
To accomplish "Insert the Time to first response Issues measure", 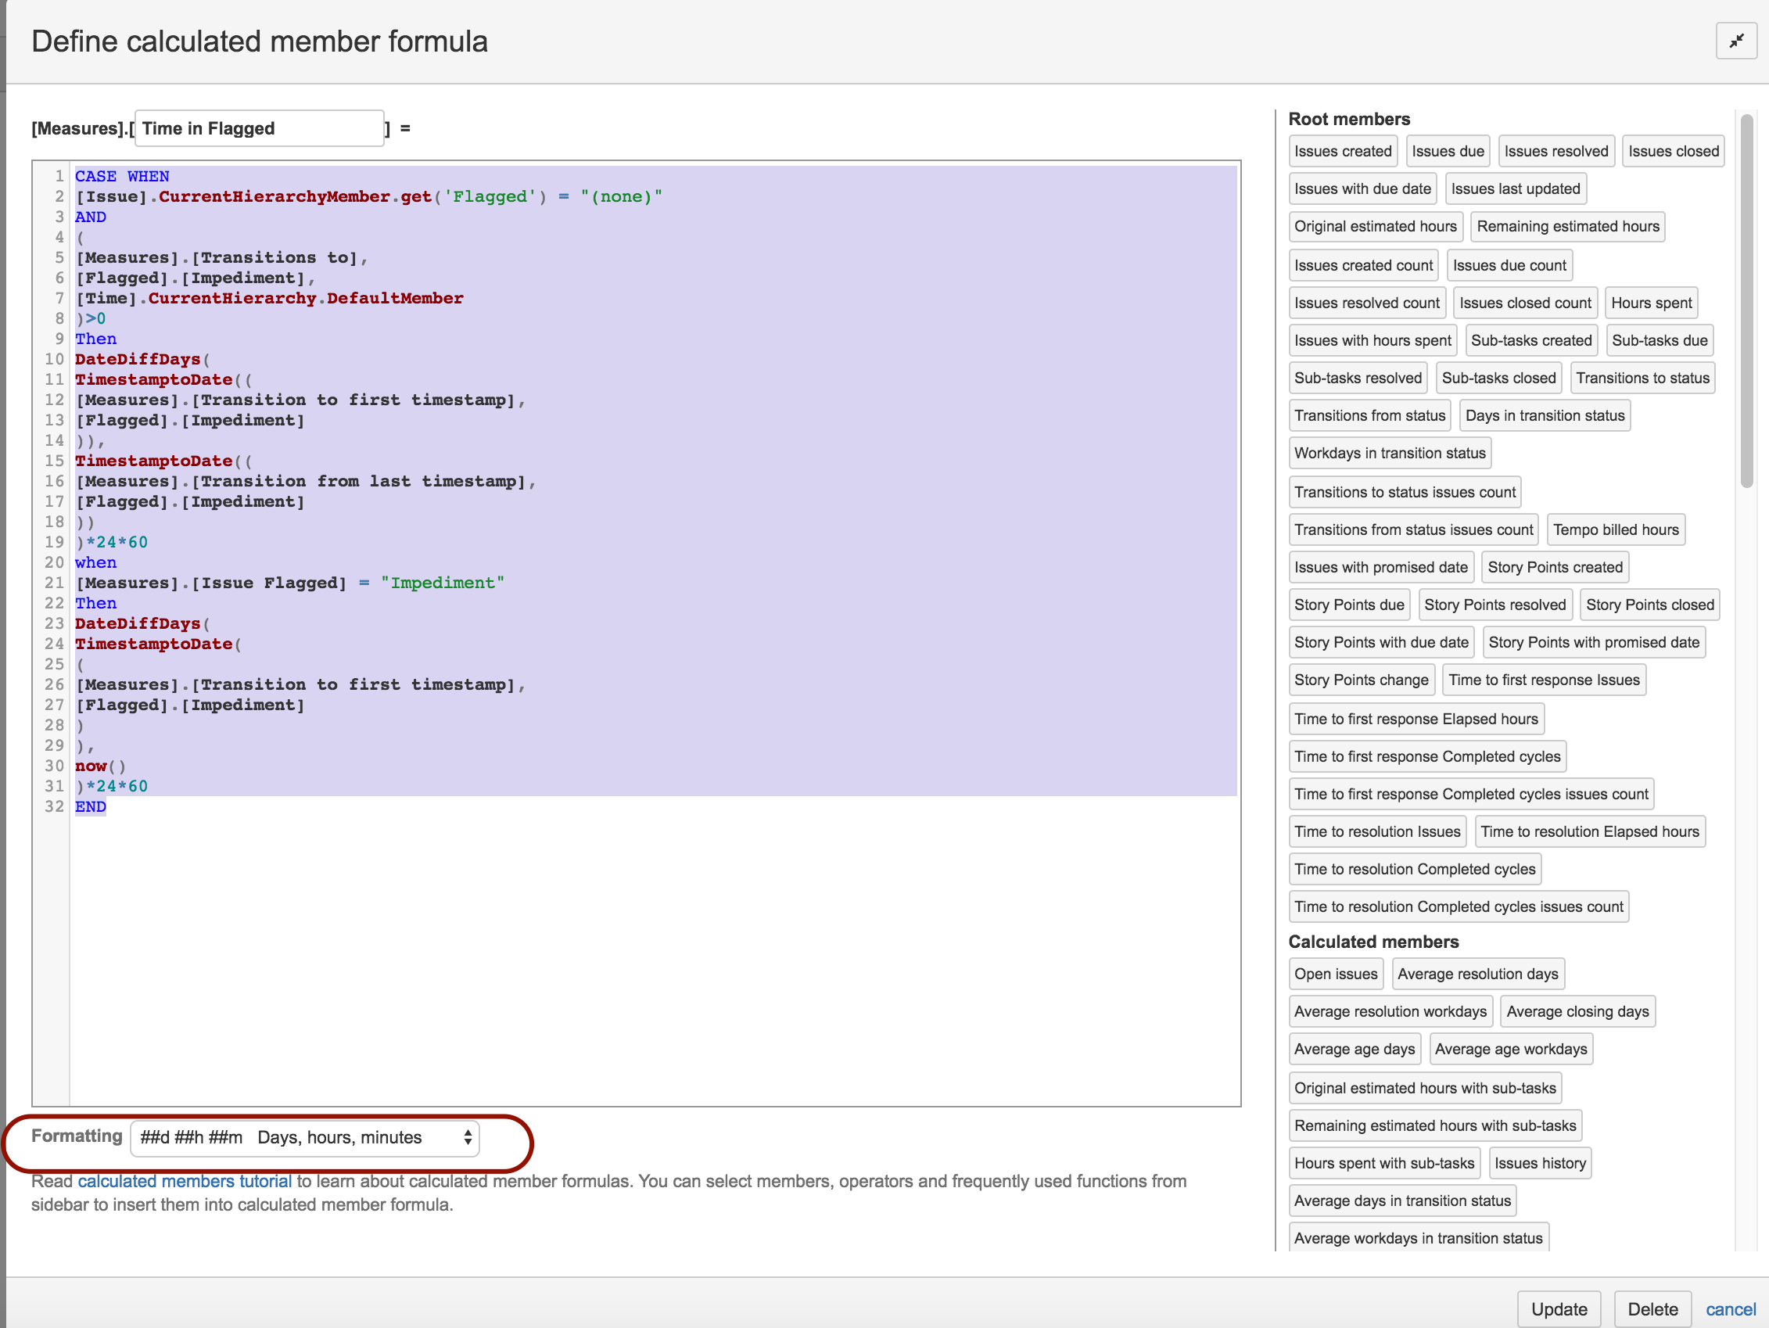I will [1545, 679].
